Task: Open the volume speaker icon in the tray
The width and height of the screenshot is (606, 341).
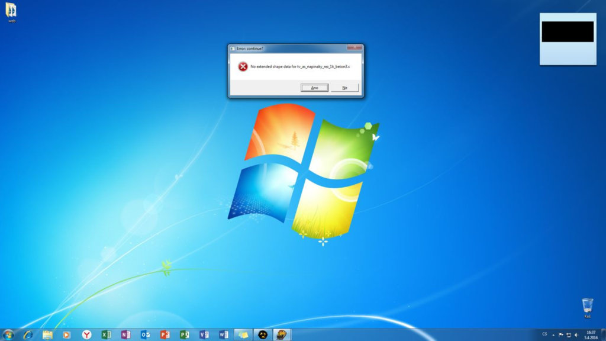Action: coord(576,335)
